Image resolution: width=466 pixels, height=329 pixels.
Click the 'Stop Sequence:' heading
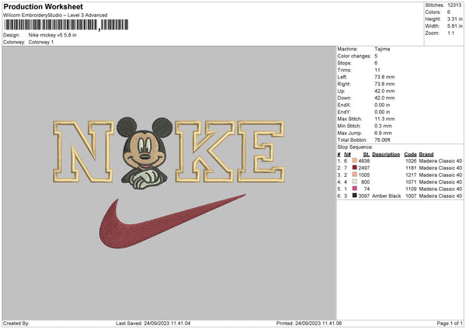[355, 147]
